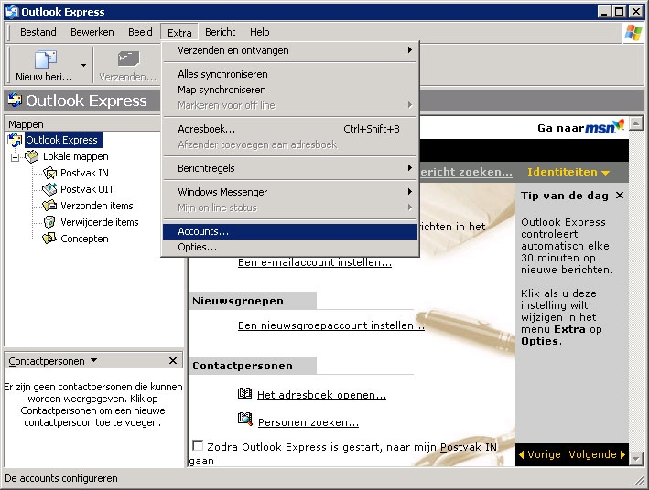The height and width of the screenshot is (490, 649).
Task: Select Postvak IN folder label
Action: [x=84, y=173]
